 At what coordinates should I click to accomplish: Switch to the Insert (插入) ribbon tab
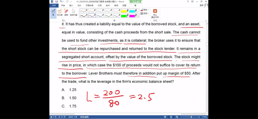pyautogui.click(x=71, y=5)
